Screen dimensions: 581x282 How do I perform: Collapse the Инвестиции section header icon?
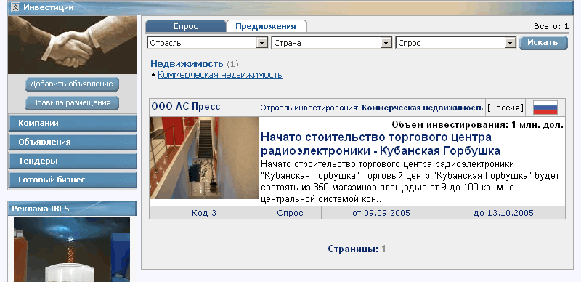15,7
